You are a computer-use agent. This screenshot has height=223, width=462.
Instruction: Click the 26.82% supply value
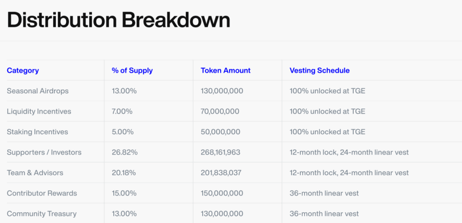tap(125, 152)
